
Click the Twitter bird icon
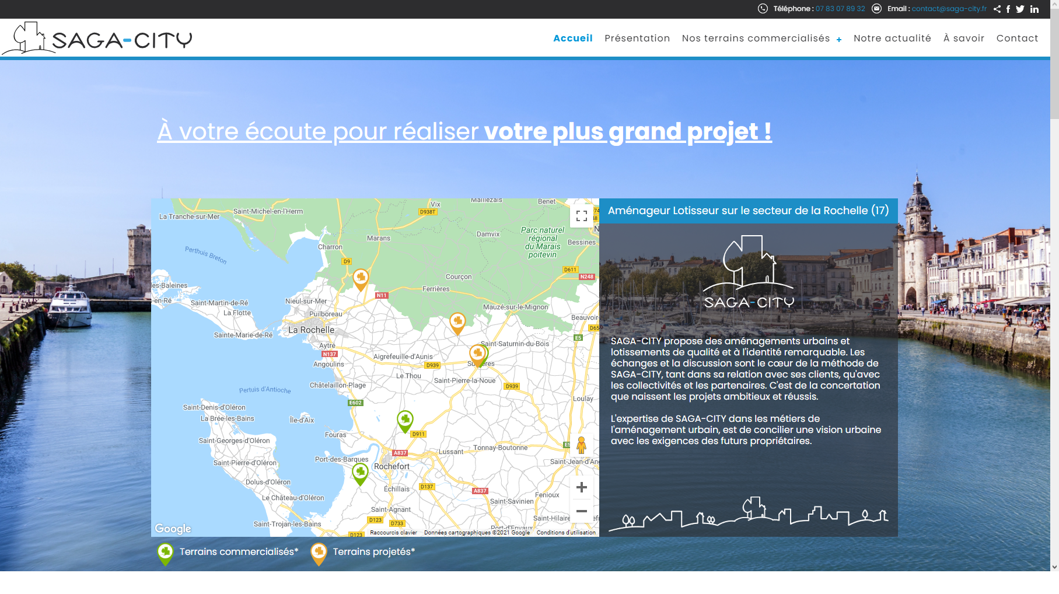1021,9
